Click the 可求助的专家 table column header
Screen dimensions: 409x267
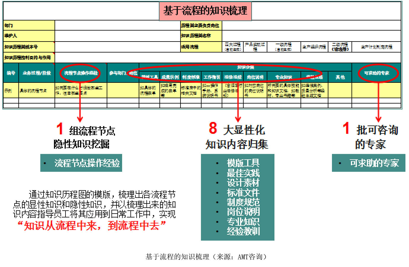[376, 73]
